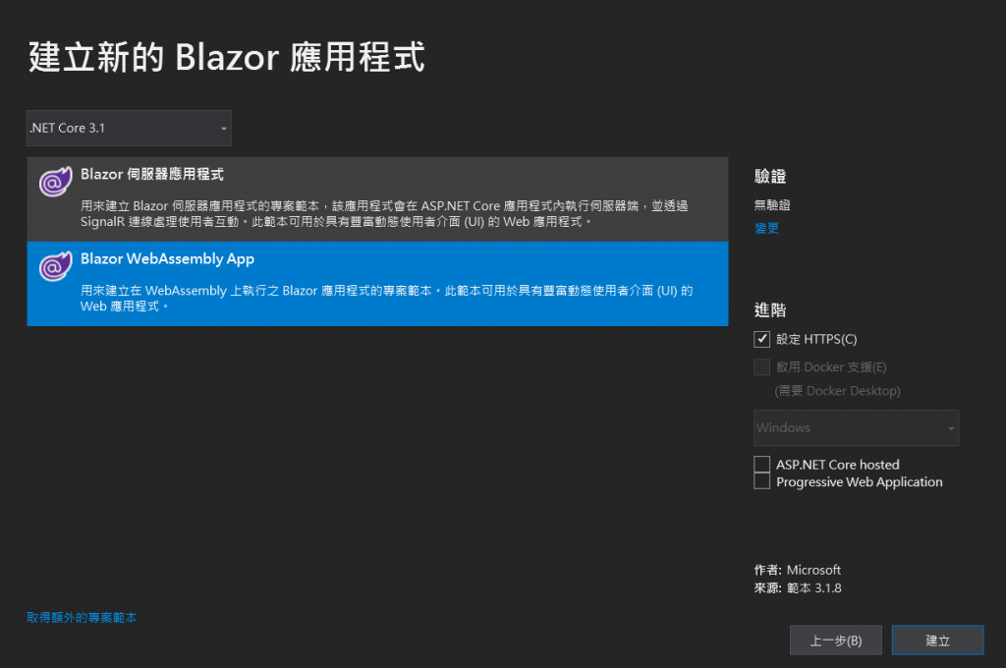Viewport: 1006px width, 668px height.
Task: Click the 無驗證 authentication status text
Action: (772, 204)
